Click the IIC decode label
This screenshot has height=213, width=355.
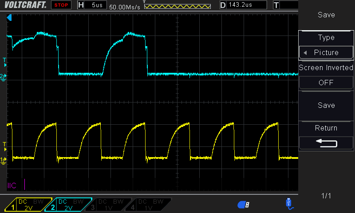(x=12, y=185)
